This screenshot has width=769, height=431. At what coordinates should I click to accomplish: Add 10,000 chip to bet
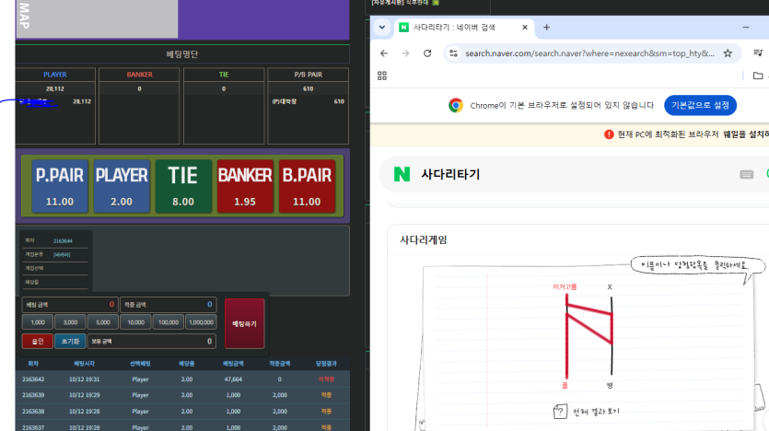[136, 322]
